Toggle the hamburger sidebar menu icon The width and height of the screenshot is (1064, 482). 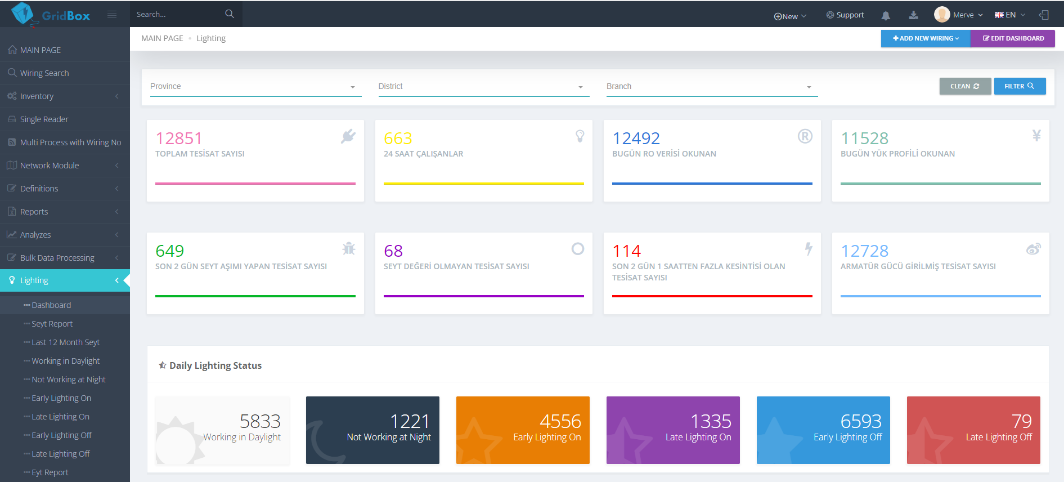click(112, 15)
